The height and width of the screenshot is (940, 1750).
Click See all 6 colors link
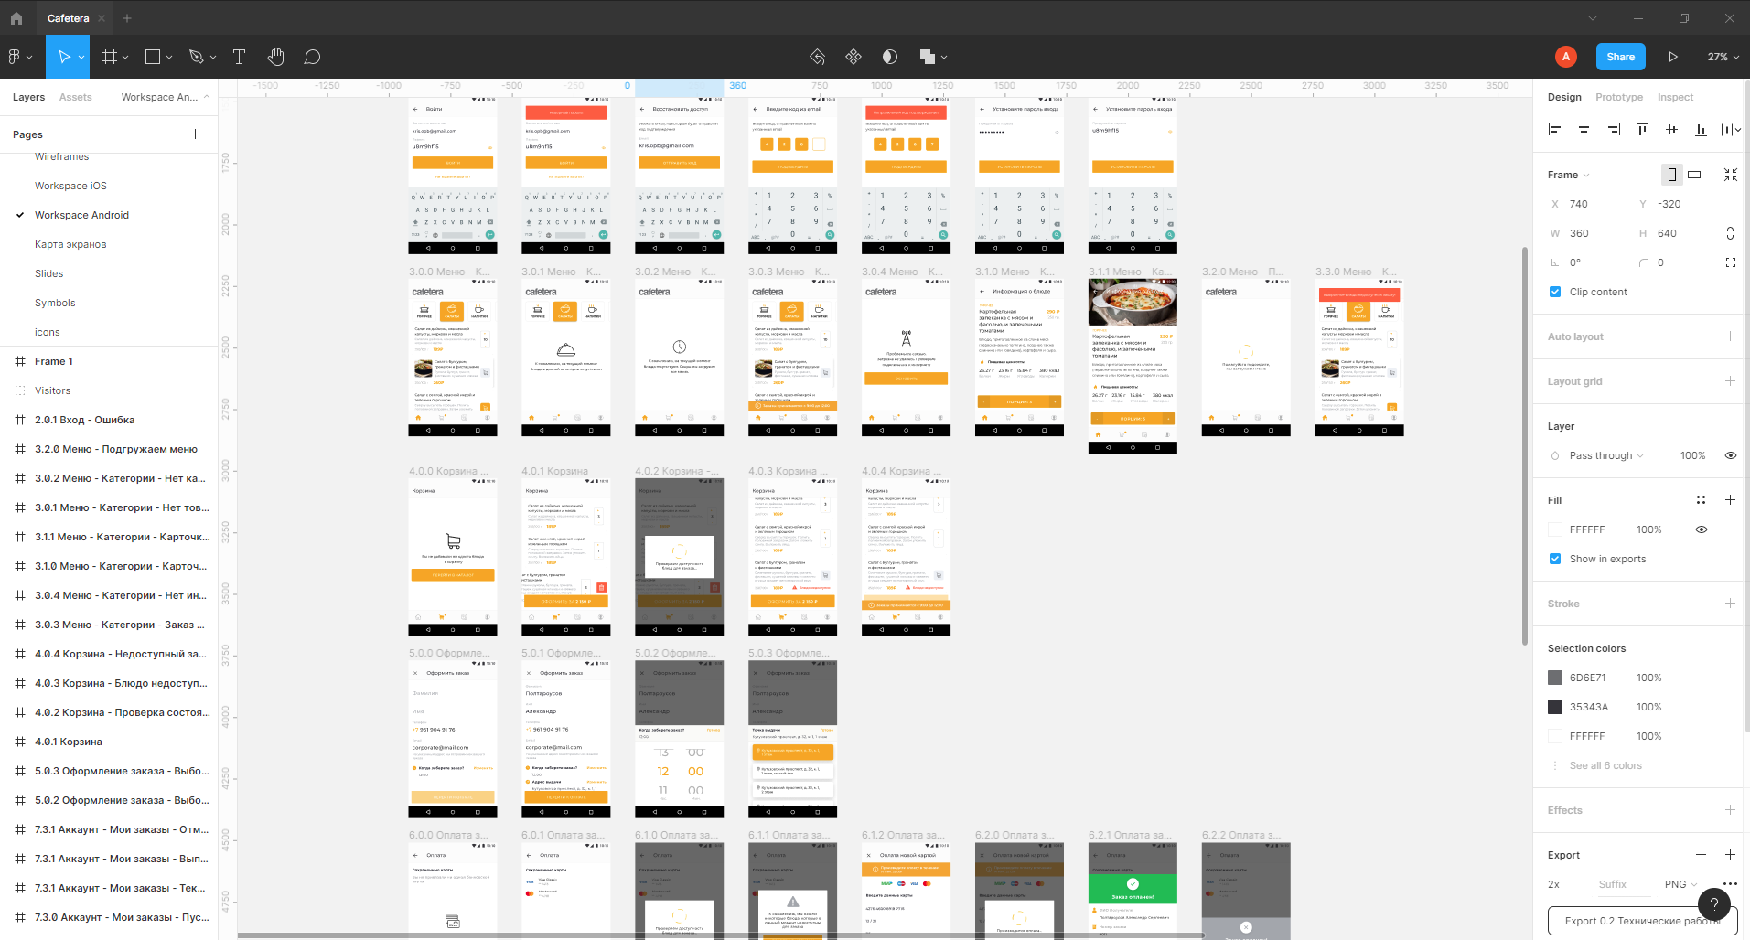pos(1605,765)
